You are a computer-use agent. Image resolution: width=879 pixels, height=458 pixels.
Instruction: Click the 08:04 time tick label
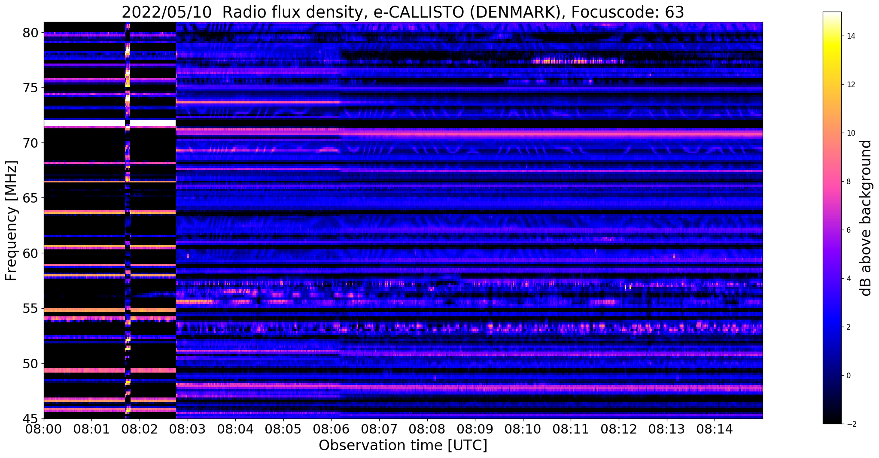pos(235,429)
